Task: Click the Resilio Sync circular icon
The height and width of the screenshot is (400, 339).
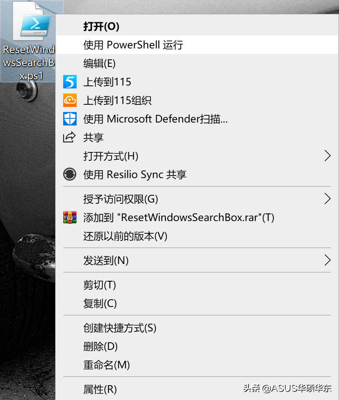Action: [x=69, y=174]
